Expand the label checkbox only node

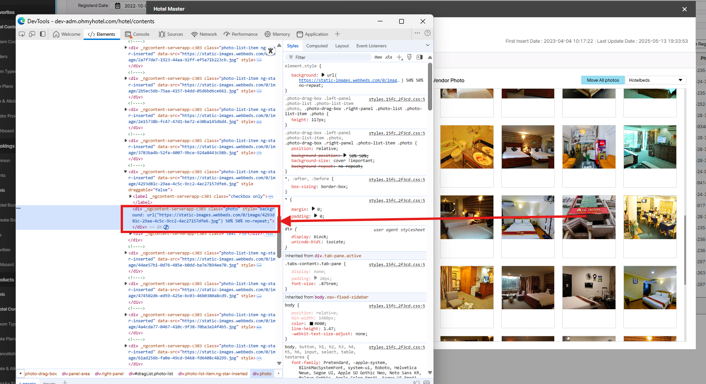point(130,196)
